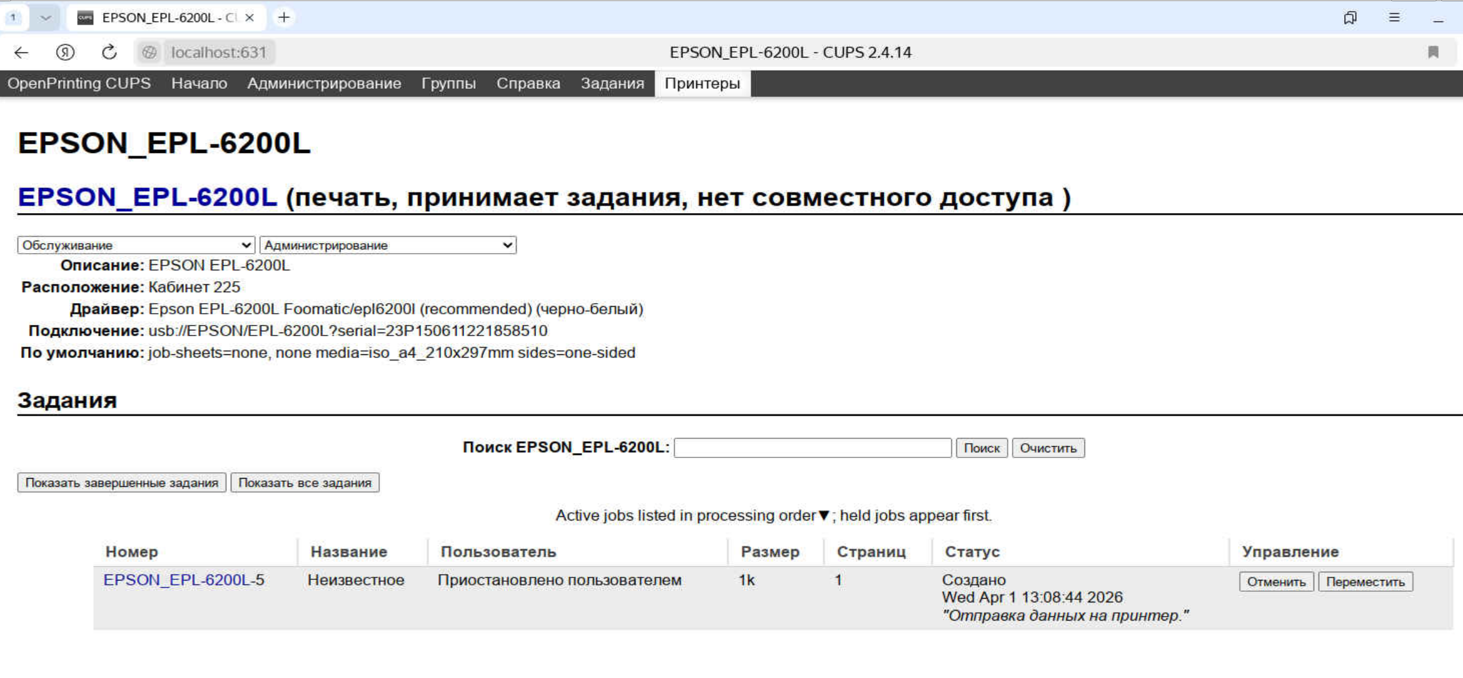Click Показать завершенные задания button
This screenshot has height=678, width=1463.
pos(121,483)
